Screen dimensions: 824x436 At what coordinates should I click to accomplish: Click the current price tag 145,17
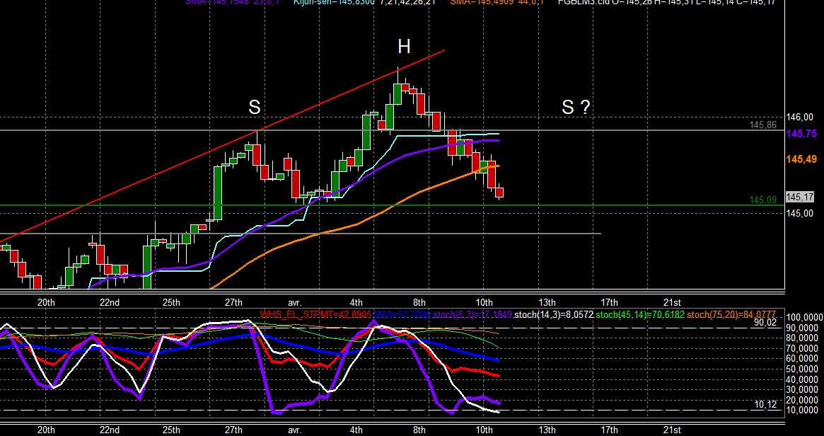tap(800, 197)
